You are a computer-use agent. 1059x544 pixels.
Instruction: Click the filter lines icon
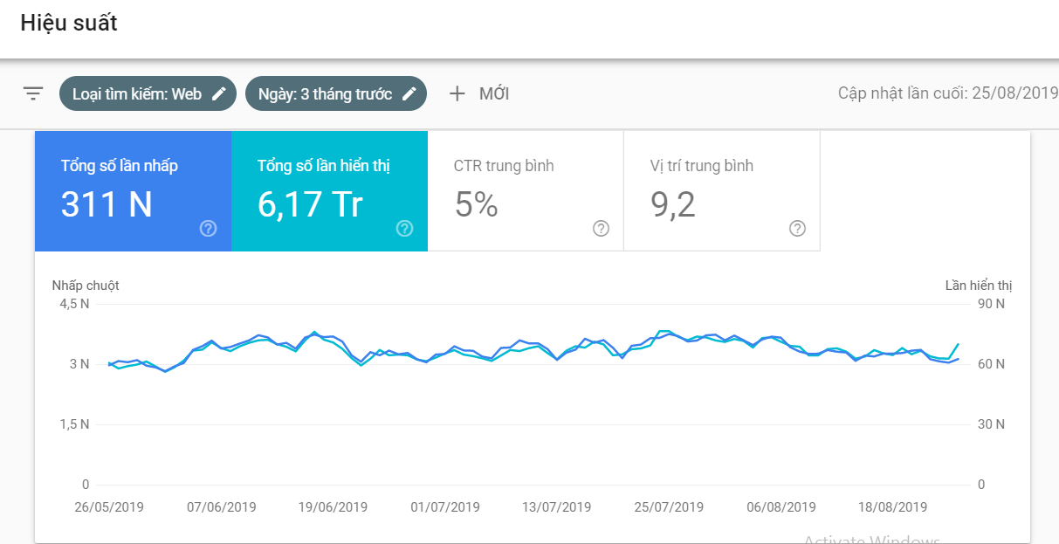33,93
